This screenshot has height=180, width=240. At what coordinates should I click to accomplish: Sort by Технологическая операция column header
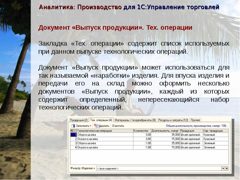(x=105, y=131)
